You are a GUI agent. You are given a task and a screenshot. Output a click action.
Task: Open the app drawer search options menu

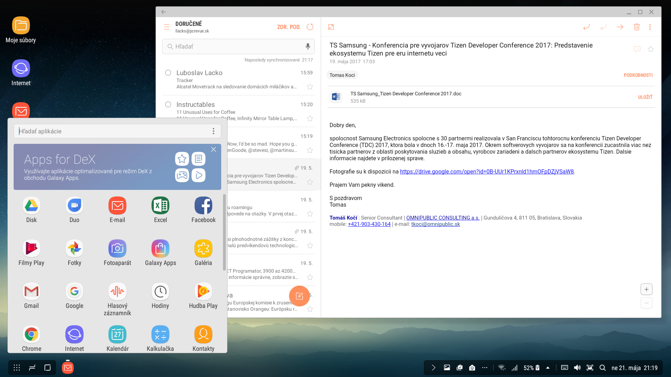[x=214, y=131]
